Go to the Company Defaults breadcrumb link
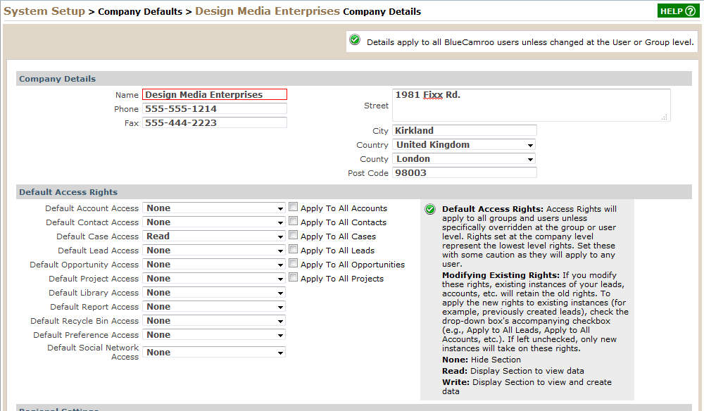Viewport: 704px width, 411px height. pos(140,12)
